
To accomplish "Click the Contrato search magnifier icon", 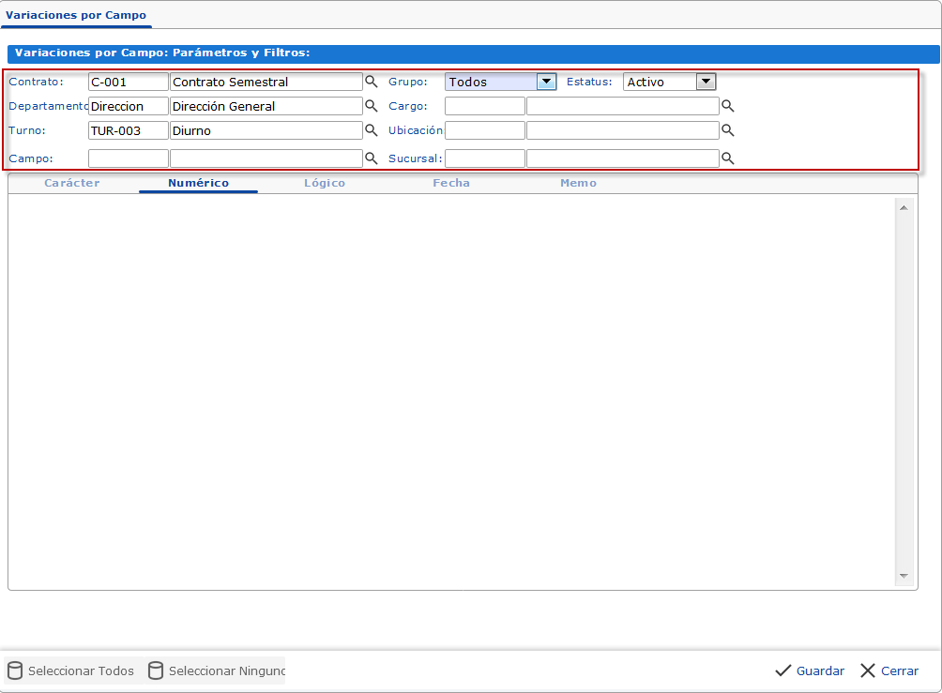I will 371,82.
